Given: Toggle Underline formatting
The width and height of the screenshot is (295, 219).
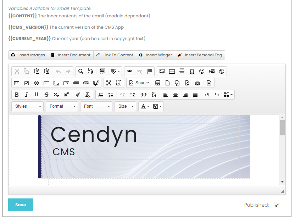Looking at the screenshot, I should click(x=37, y=95).
